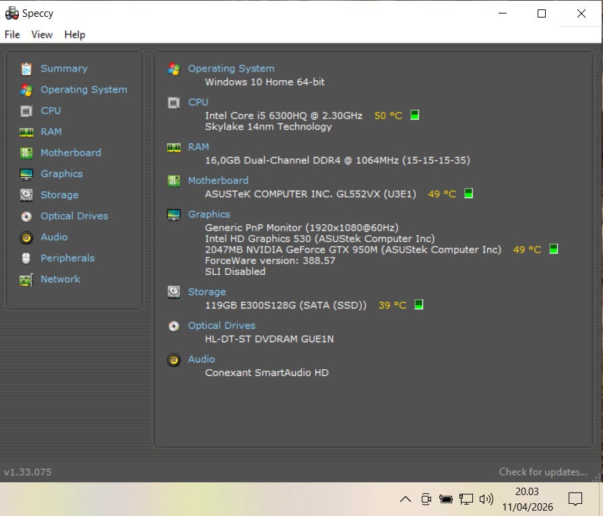Click Check for updates link
Viewport: 603px width, 516px height.
(543, 472)
